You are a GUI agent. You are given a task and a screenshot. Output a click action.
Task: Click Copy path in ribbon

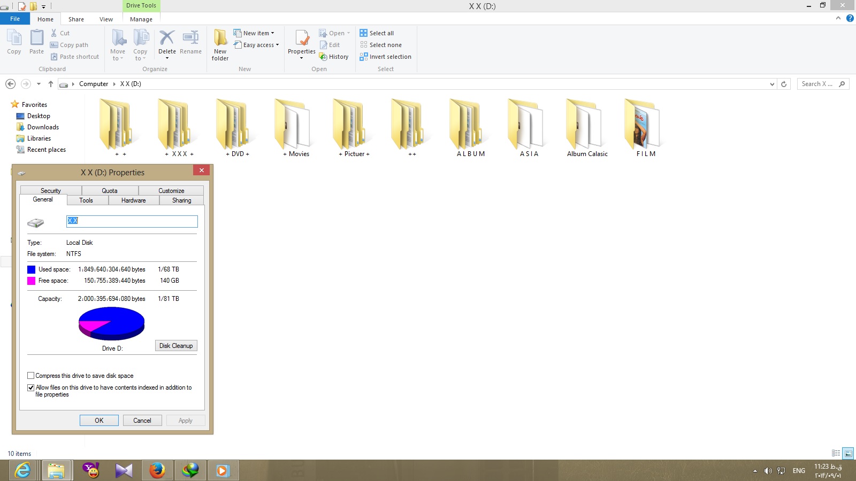(69, 45)
